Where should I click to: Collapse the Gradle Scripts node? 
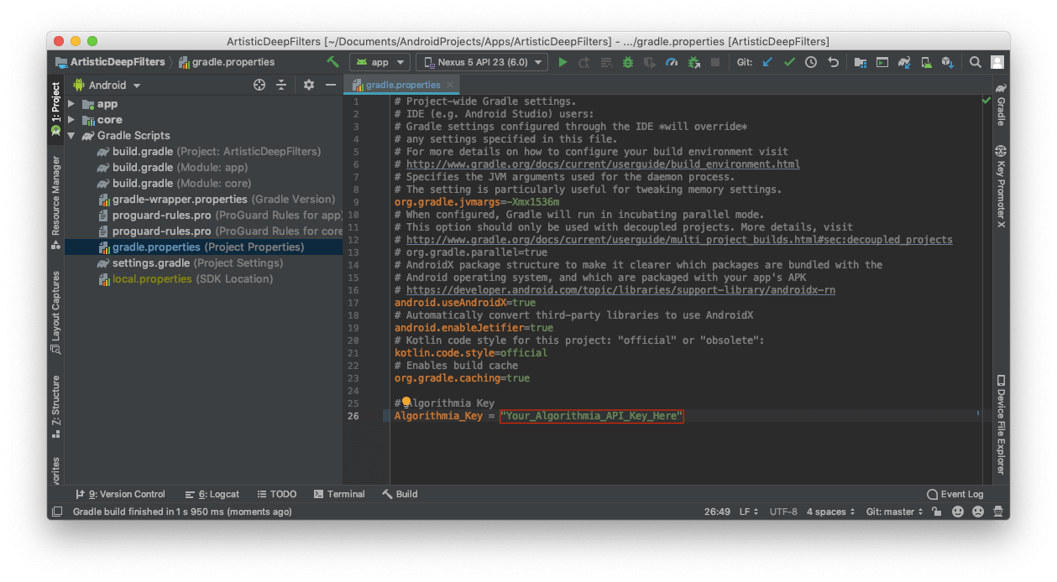[71, 136]
